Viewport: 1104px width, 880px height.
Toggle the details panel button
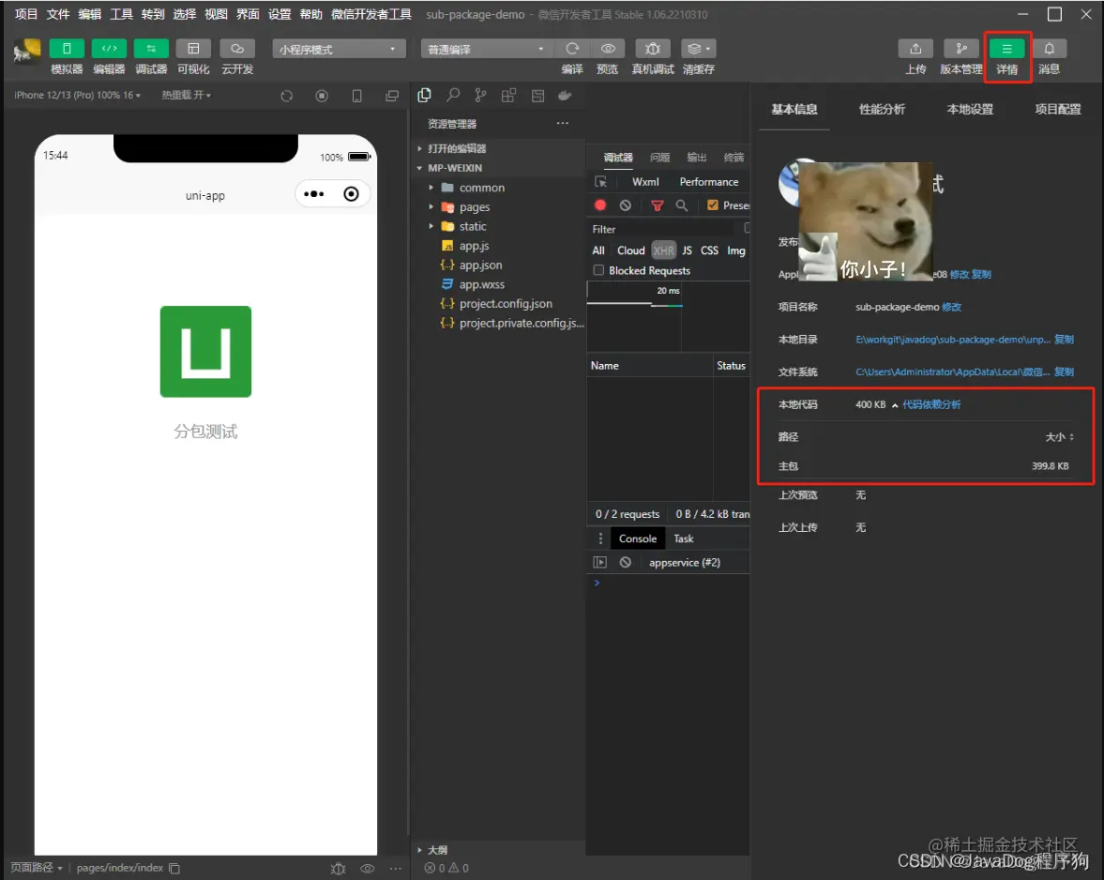[1006, 49]
